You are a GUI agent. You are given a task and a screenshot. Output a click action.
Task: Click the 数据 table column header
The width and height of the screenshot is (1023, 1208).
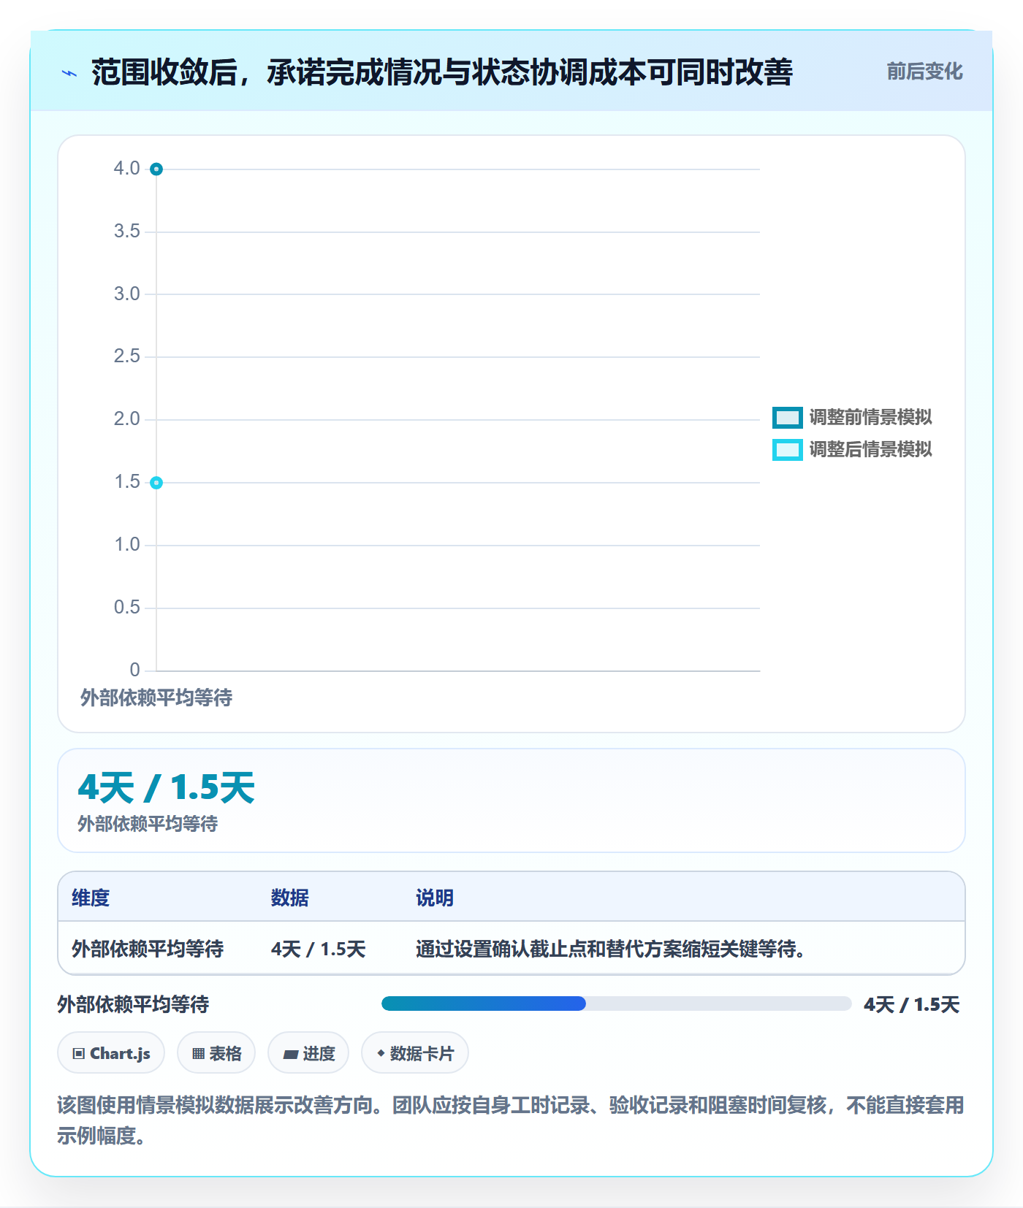point(290,898)
